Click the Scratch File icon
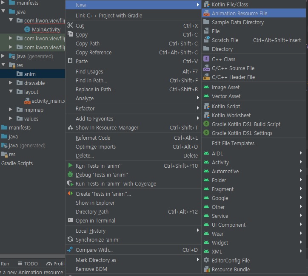Viewport: 308px width, 276px height. pyautogui.click(x=206, y=40)
